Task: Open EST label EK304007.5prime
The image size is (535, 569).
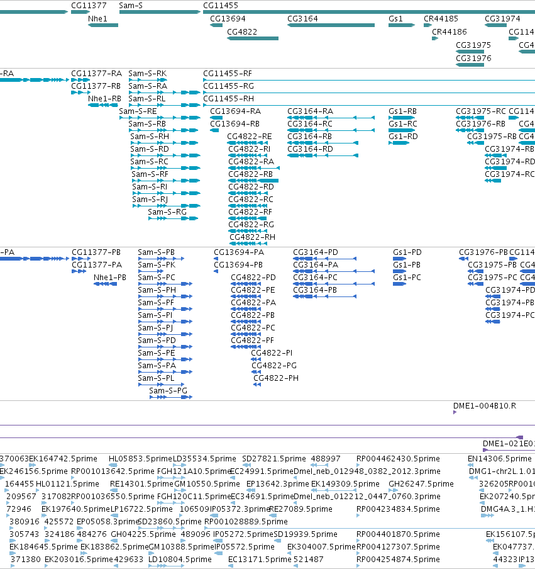Action: tap(321, 547)
